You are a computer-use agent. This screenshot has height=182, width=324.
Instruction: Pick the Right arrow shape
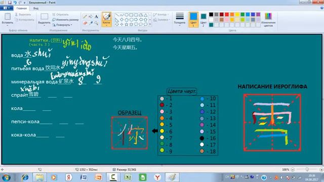coord(136,20)
